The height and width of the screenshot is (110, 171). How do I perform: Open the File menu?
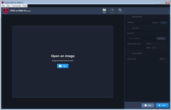click(x=3, y=6)
